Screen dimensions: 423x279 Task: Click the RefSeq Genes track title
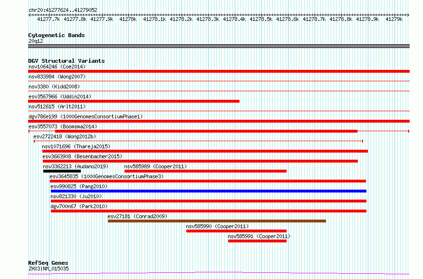tap(48, 263)
